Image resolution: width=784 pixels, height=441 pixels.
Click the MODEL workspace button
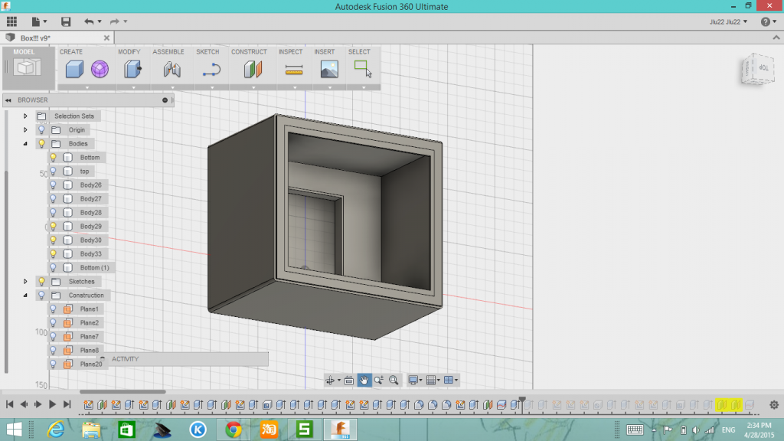click(28, 66)
